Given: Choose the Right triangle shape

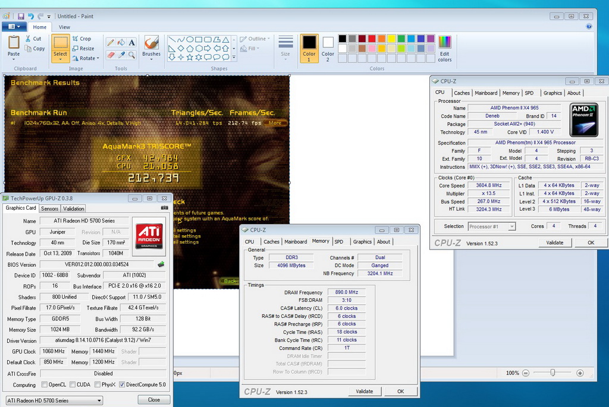Looking at the screenshot, I should point(172,49).
